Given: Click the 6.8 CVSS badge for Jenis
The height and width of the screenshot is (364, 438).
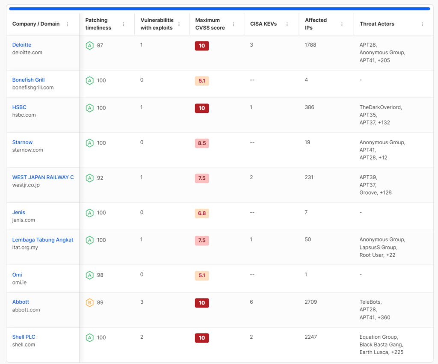Looking at the screenshot, I should point(202,213).
